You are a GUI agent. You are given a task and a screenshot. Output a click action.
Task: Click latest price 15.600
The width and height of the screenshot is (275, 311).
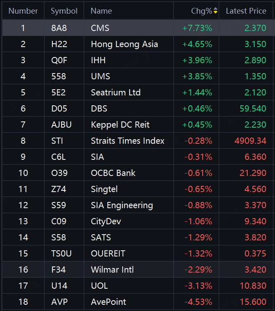click(253, 302)
